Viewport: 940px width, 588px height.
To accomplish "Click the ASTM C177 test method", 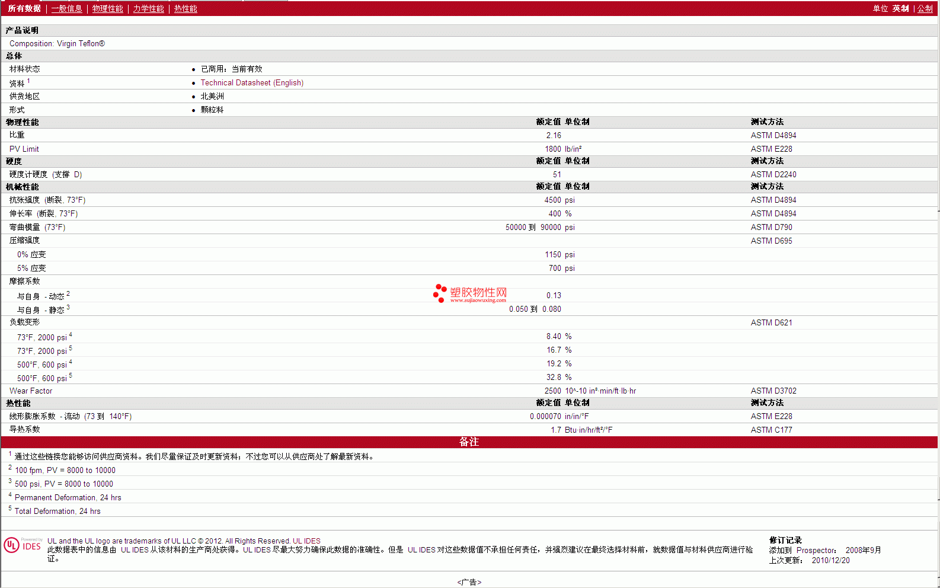I will coord(771,430).
